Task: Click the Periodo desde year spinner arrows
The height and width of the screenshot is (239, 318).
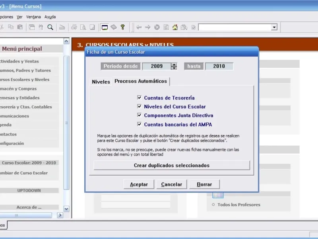Action: 174,66
